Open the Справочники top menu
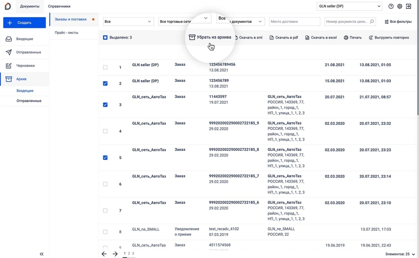The width and height of the screenshot is (419, 258). (59, 6)
